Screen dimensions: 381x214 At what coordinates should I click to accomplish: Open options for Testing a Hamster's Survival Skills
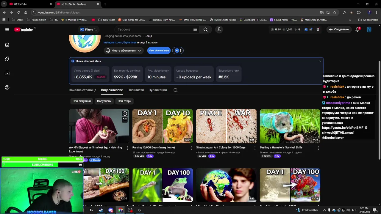318,148
